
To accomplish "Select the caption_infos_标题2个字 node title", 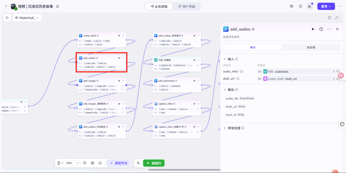I will pyautogui.click(x=170, y=127).
